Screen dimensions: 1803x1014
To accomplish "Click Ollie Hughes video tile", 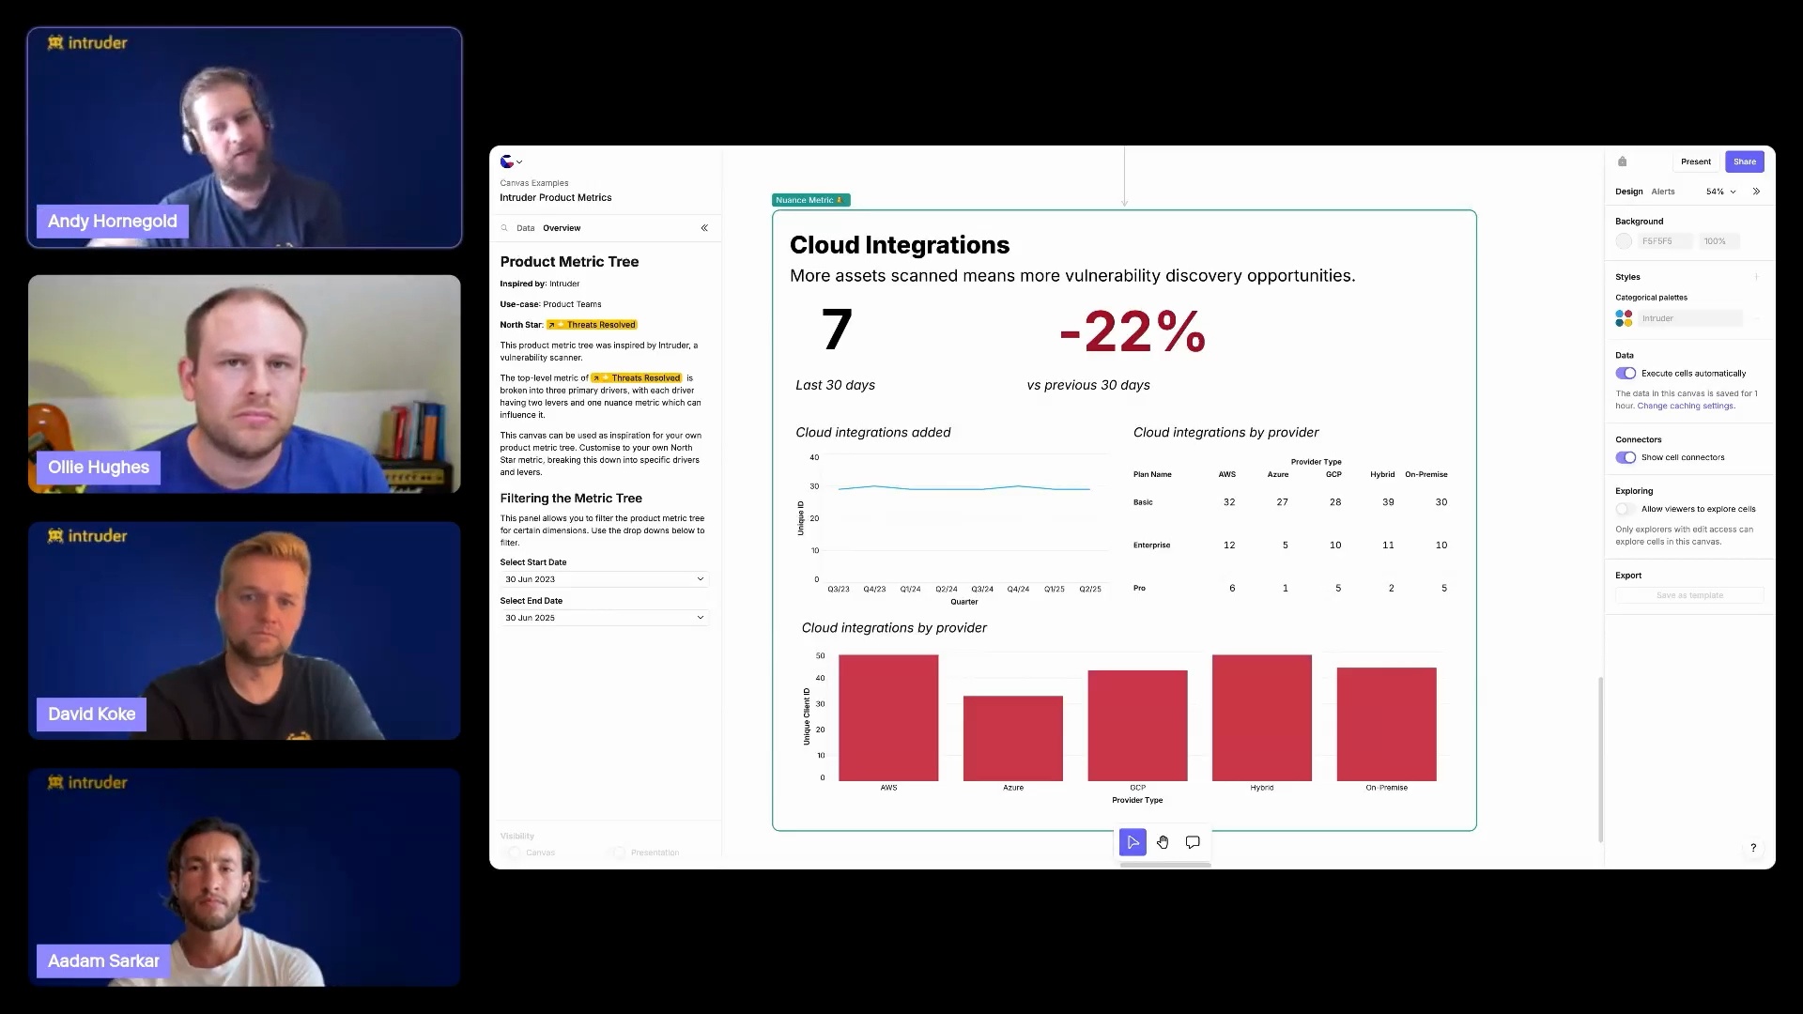I will pyautogui.click(x=244, y=384).
